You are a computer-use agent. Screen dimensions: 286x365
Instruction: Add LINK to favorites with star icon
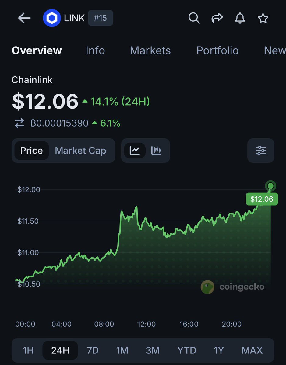click(x=263, y=18)
